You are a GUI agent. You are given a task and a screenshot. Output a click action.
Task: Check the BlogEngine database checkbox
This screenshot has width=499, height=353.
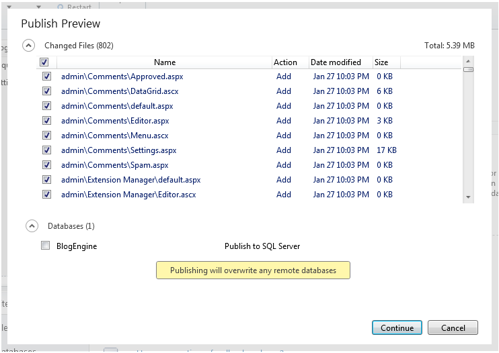tap(46, 246)
